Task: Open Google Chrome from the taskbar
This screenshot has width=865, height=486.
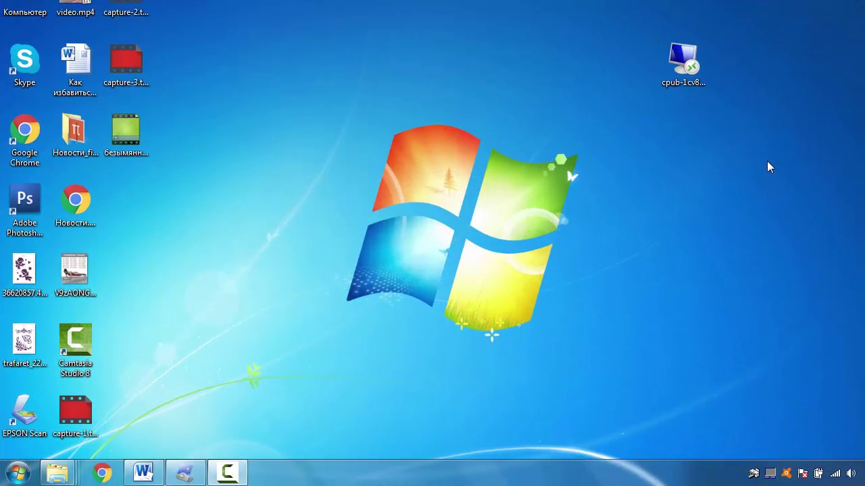Action: point(102,473)
